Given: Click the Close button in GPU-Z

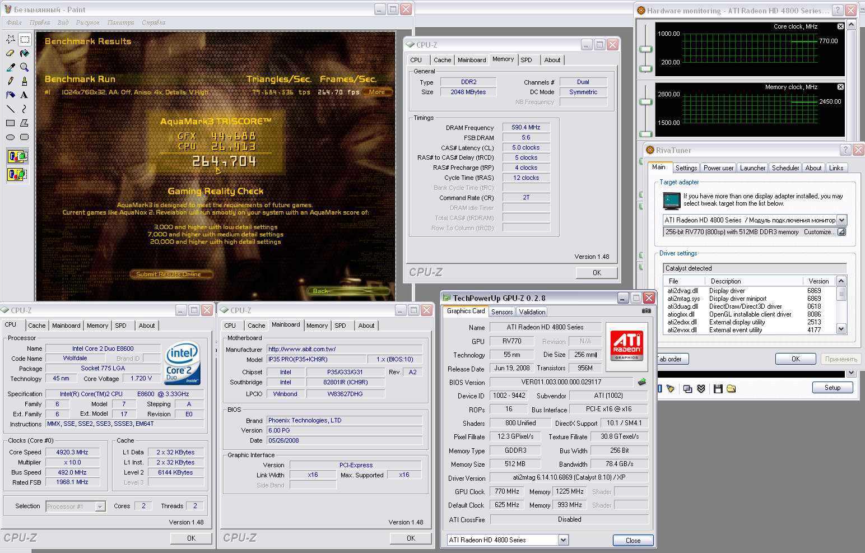Looking at the screenshot, I should 633,541.
